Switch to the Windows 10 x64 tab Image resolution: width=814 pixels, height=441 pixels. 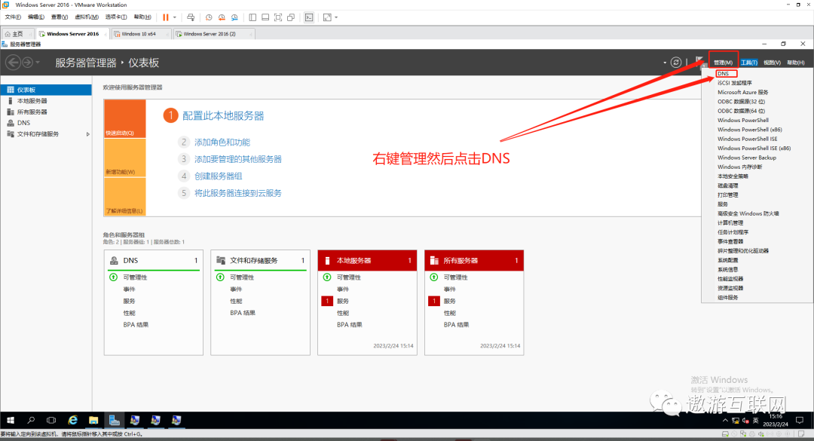(x=139, y=33)
